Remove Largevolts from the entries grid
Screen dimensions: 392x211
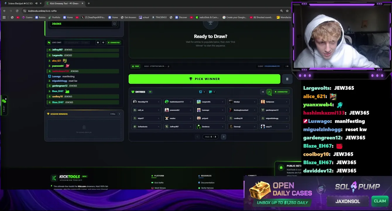coord(223,102)
